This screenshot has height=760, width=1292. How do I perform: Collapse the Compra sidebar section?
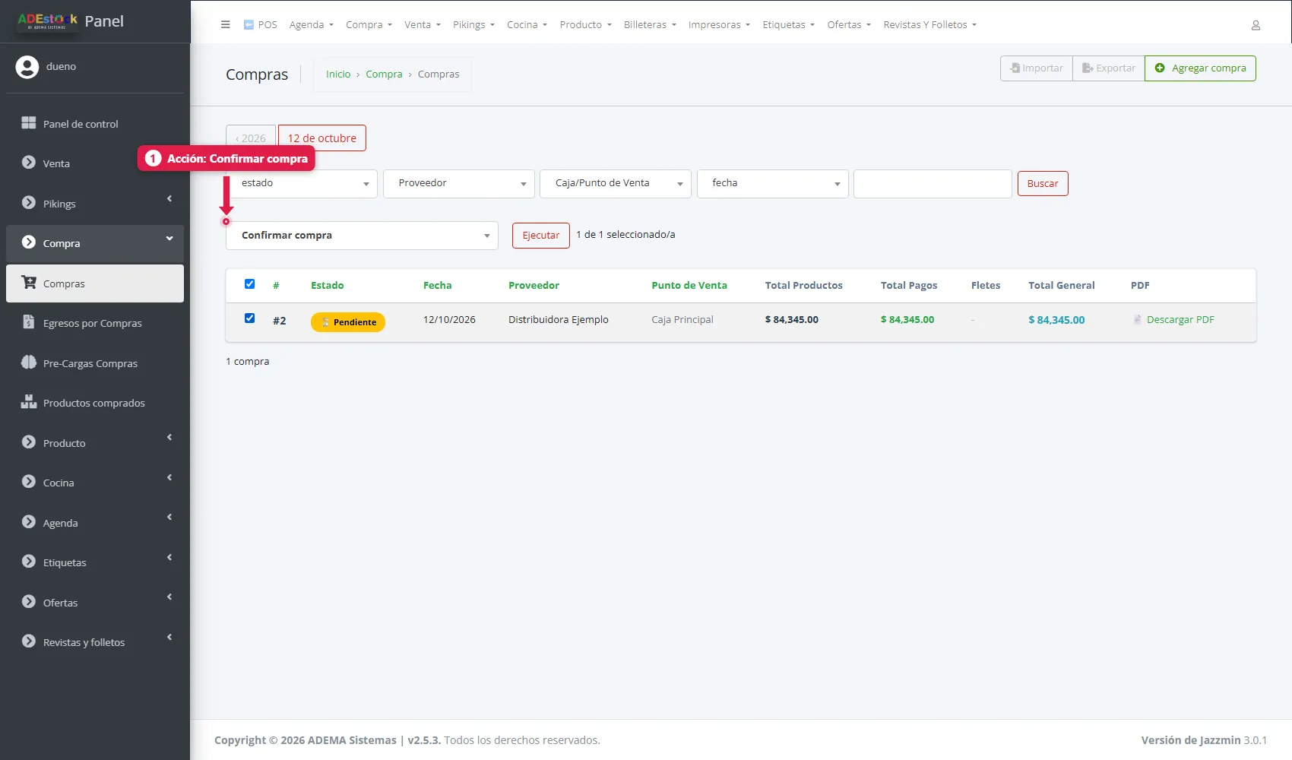click(95, 243)
